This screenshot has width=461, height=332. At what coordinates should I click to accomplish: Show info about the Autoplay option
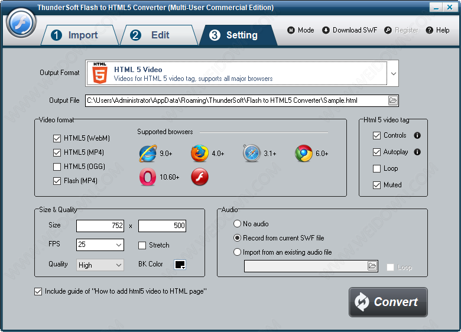417,152
